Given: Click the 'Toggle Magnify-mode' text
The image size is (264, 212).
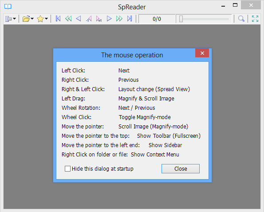Looking at the screenshot, I should click(145, 117).
